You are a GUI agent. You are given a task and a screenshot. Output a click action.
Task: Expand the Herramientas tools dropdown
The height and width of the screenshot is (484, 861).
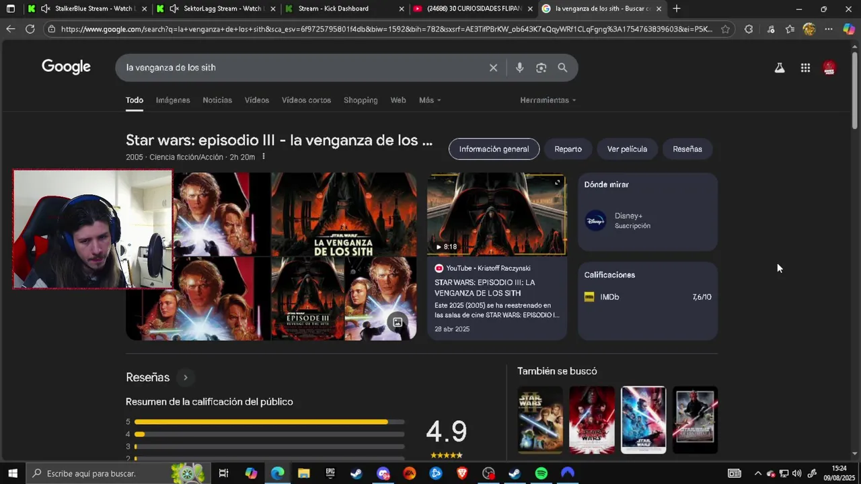pos(548,100)
